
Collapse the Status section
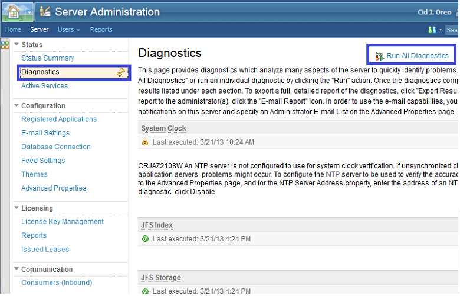pos(16,45)
